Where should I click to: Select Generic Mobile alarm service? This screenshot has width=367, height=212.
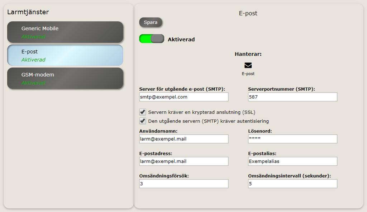coord(65,32)
